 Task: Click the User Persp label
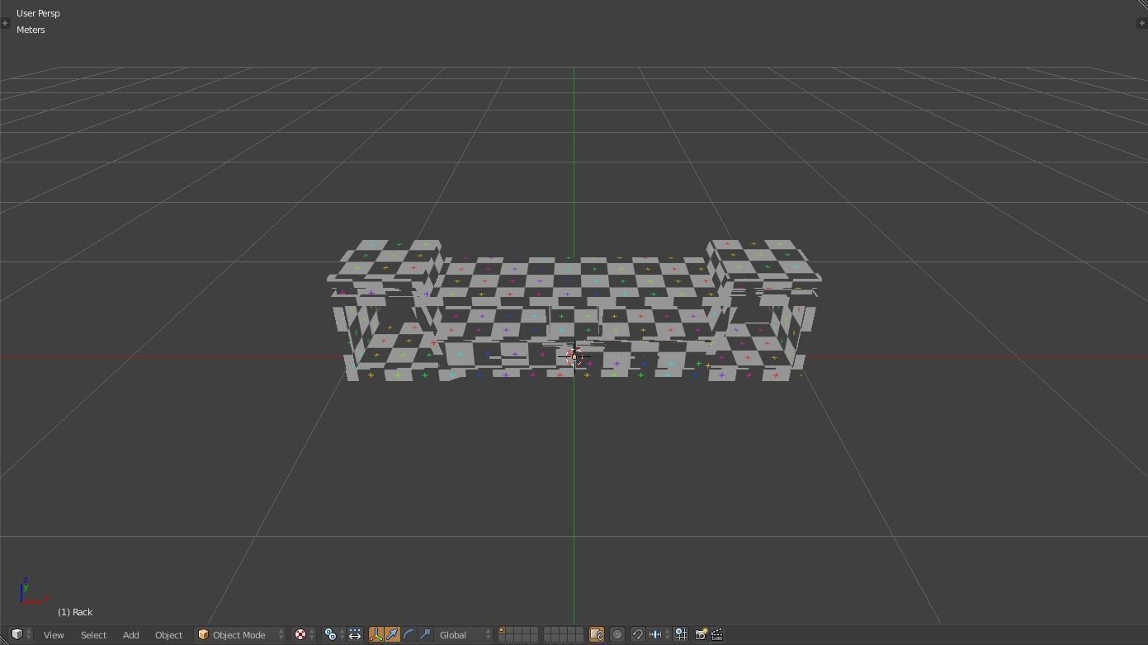(38, 13)
